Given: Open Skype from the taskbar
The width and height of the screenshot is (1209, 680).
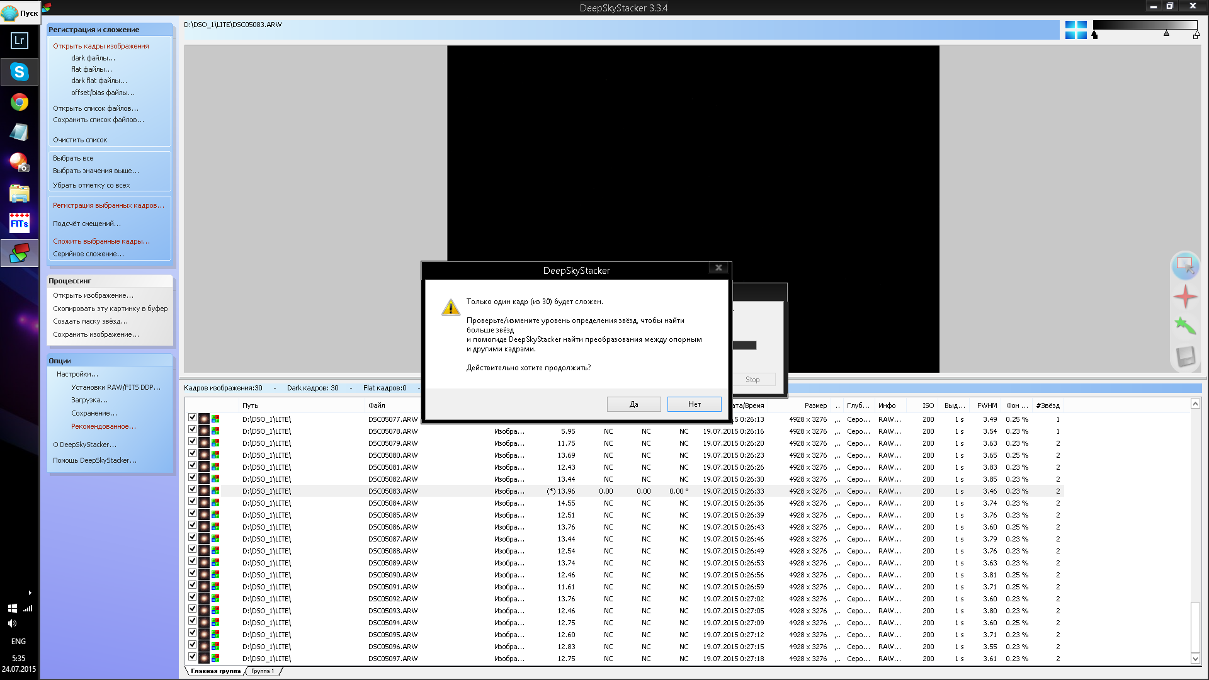Looking at the screenshot, I should click(19, 72).
